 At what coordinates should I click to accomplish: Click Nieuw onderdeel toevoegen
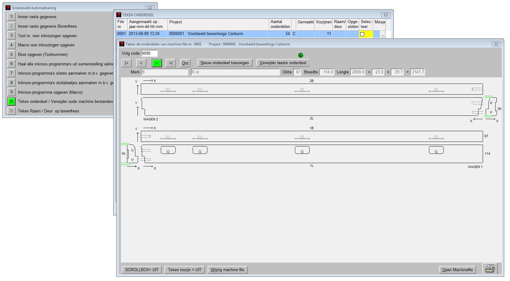(225, 63)
